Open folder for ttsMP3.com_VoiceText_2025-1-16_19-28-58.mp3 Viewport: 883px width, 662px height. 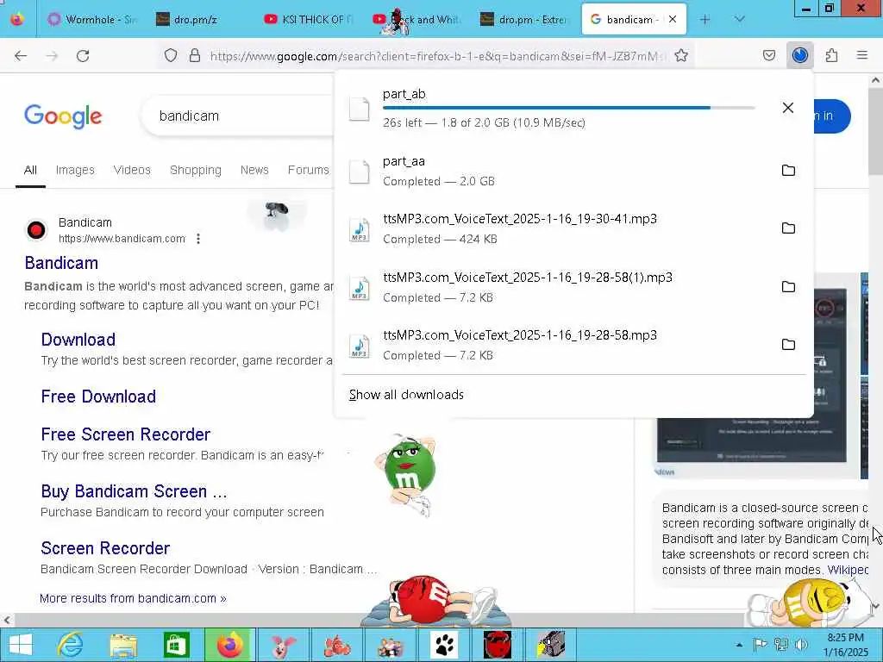[x=788, y=345]
